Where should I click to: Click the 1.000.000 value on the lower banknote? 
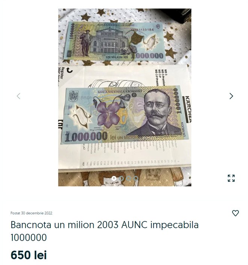tap(86, 136)
